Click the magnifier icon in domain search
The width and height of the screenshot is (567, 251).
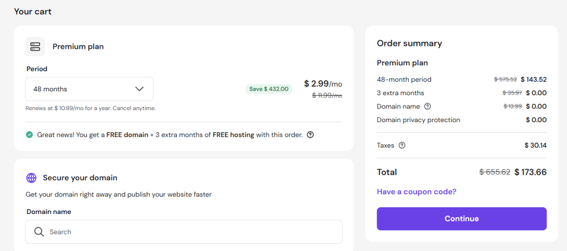coord(39,232)
